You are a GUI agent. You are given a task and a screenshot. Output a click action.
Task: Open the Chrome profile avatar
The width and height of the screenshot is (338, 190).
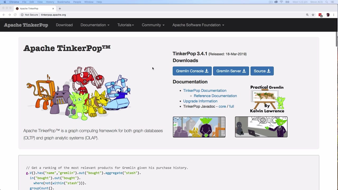[x=328, y=15]
